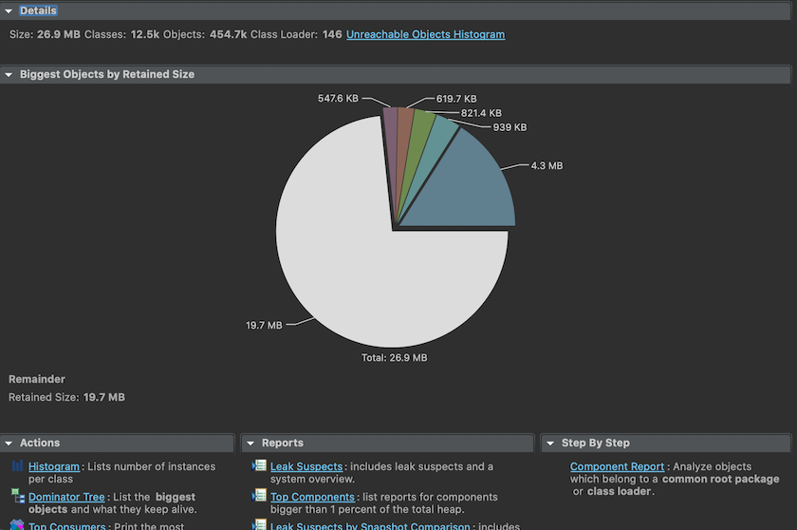Open the Unreachable Objects Histogram link

(x=425, y=34)
